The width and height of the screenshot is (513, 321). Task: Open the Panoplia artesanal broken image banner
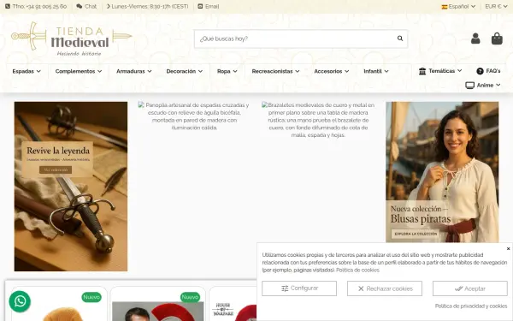coord(194,116)
